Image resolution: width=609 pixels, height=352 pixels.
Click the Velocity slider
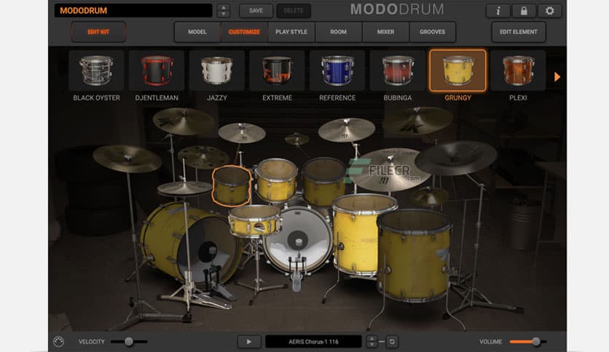point(129,342)
